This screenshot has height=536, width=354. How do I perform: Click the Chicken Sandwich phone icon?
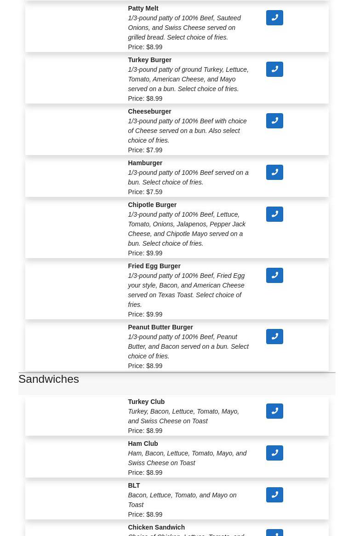click(x=274, y=533)
